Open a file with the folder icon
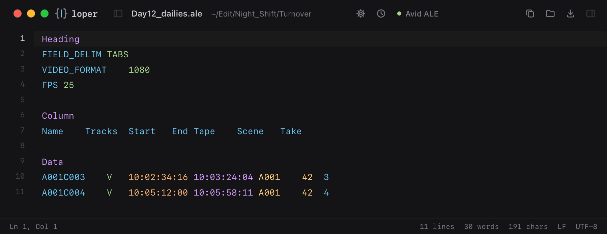 (x=550, y=13)
